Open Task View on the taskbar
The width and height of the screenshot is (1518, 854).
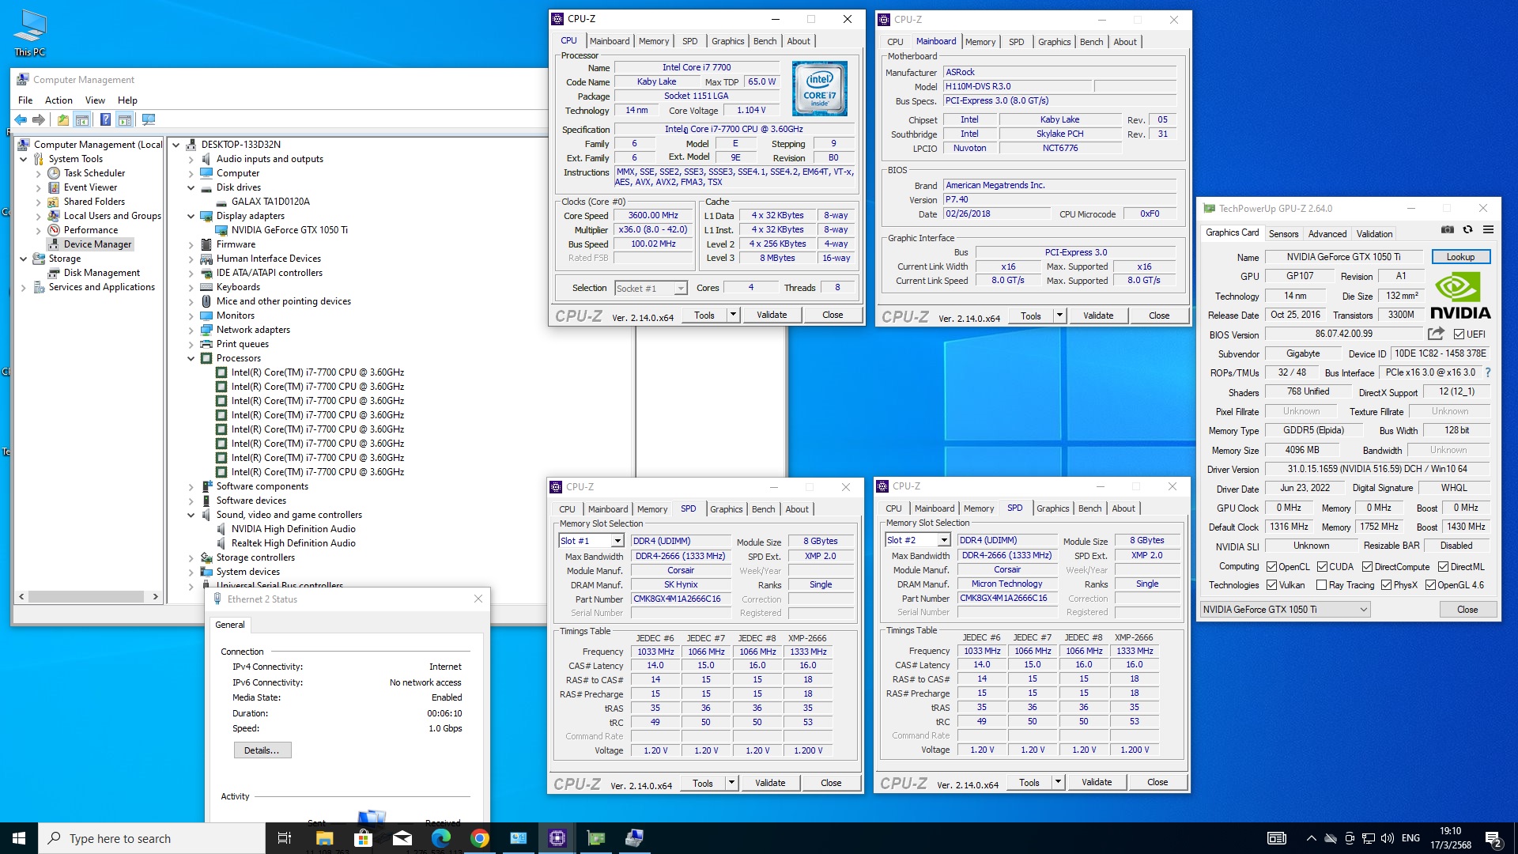pos(285,838)
